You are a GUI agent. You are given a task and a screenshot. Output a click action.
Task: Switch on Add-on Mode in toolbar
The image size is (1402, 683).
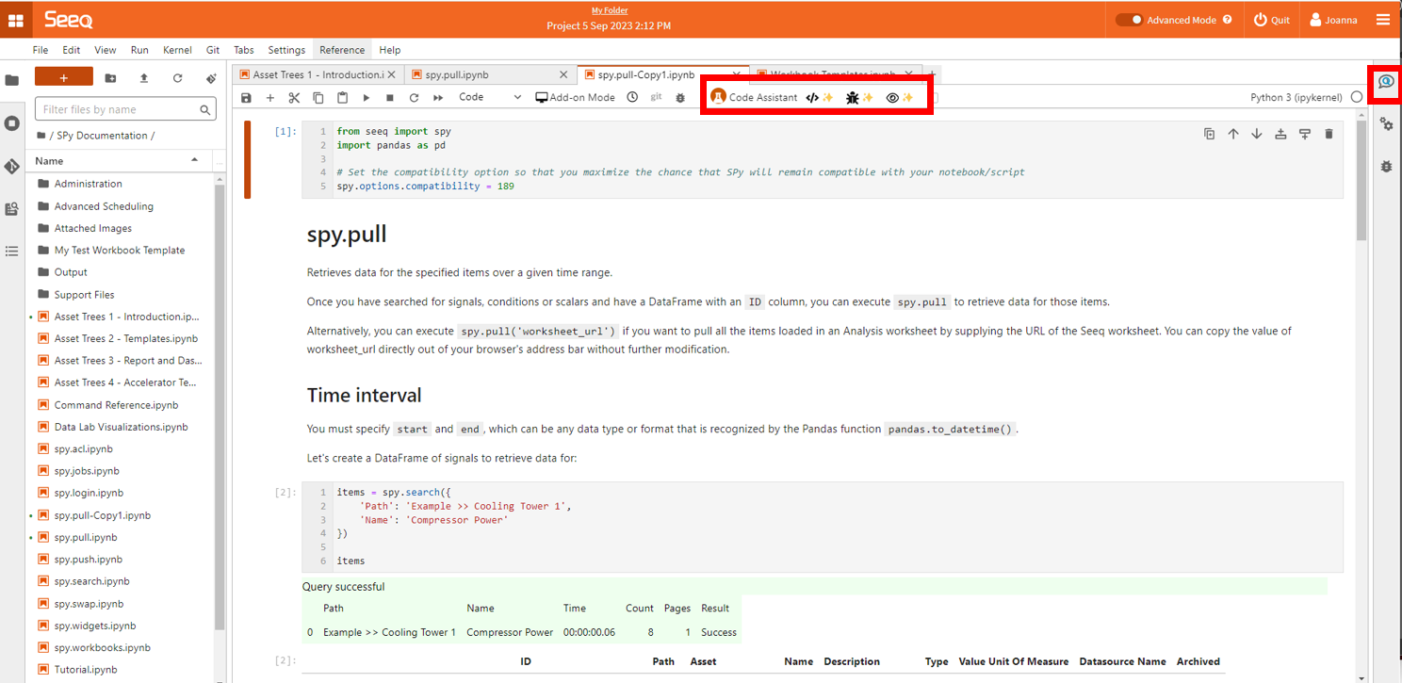[x=575, y=97]
